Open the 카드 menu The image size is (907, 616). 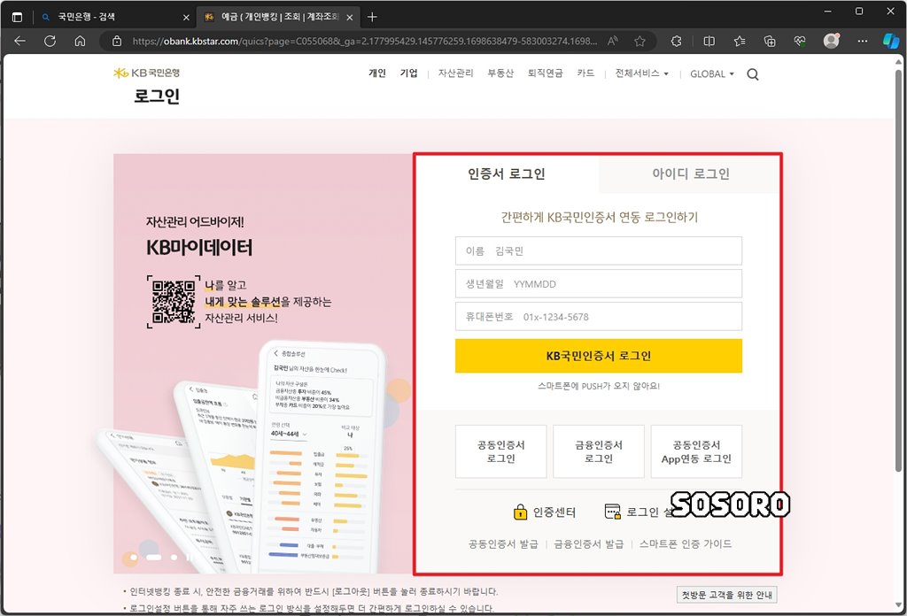(585, 73)
